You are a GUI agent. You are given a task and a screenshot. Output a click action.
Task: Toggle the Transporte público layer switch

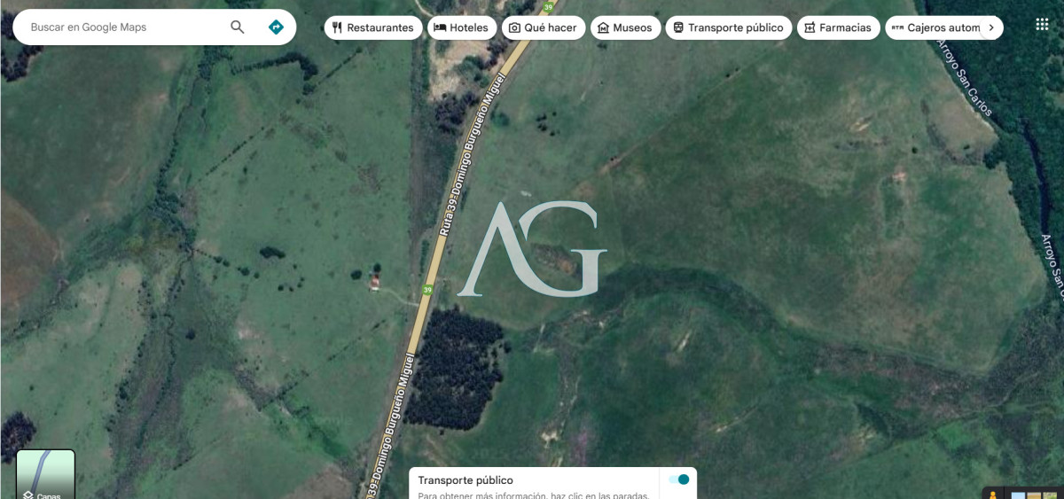click(x=679, y=480)
